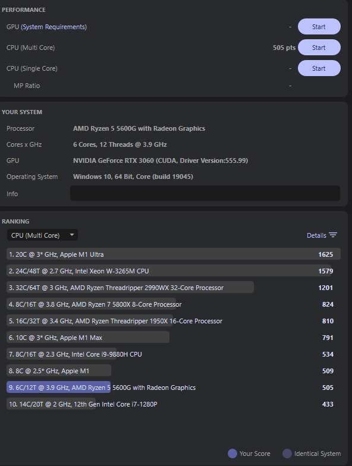Select the Apple M1 Max ranking row

click(174, 338)
